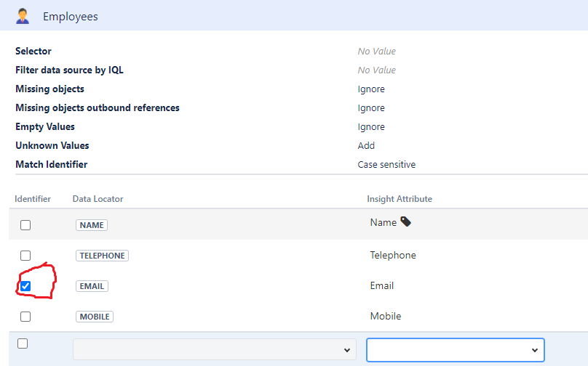The height and width of the screenshot is (366, 588).
Task: Click Missing objects outbound references Ignore value
Action: coord(371,107)
